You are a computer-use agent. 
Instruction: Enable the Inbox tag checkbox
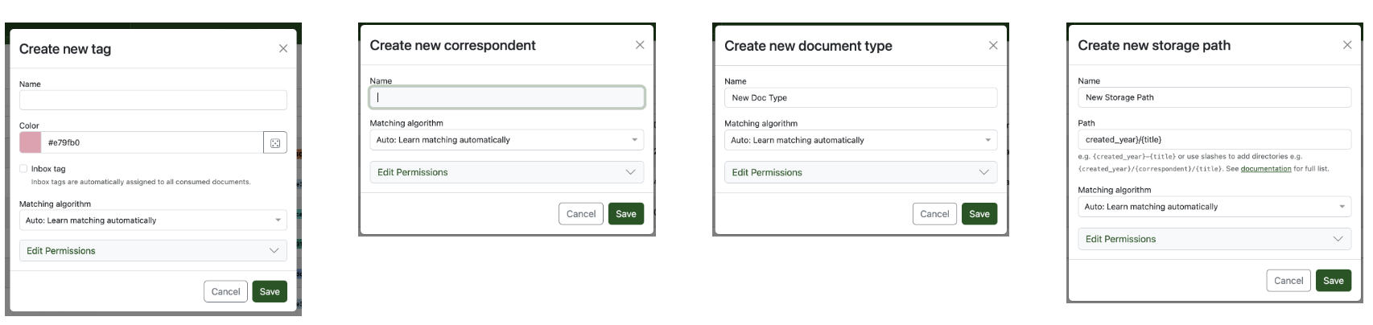[x=23, y=169]
